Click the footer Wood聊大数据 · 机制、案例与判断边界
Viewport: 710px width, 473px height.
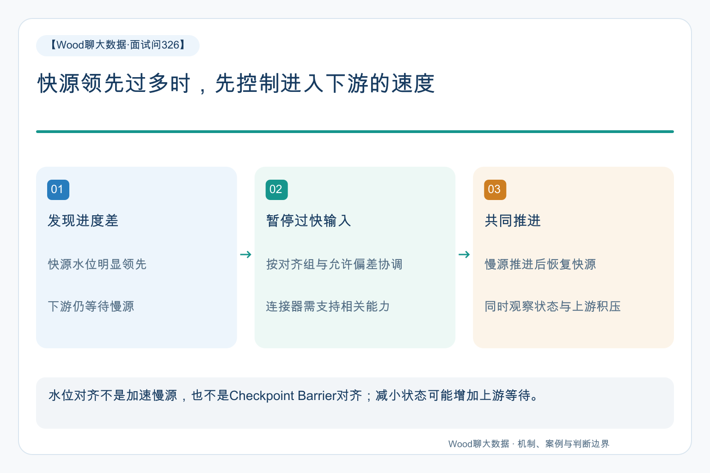click(529, 444)
